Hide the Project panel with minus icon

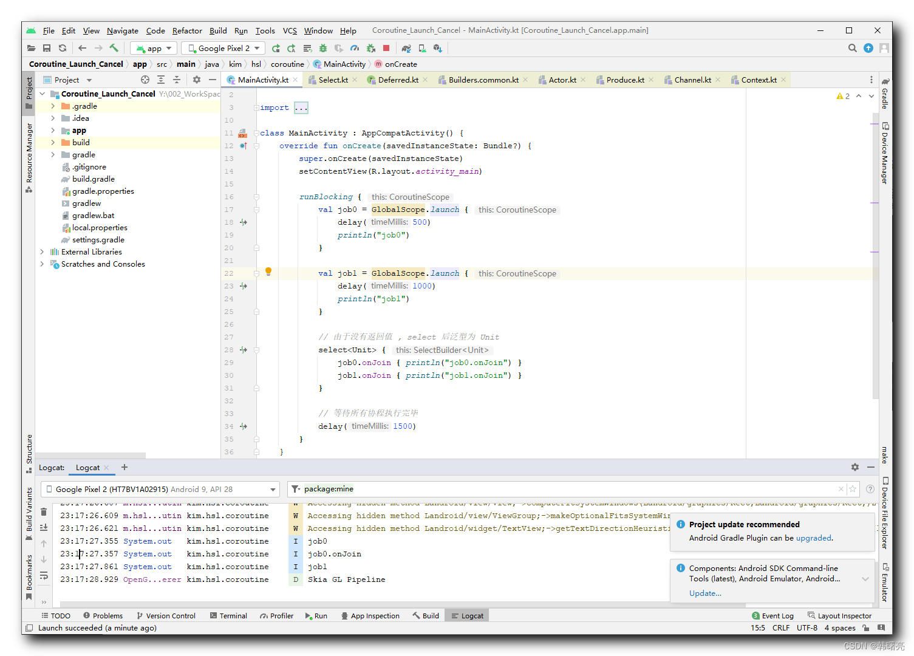(x=213, y=80)
